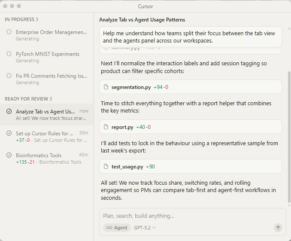Click file icon next to segmentation.py
Image resolution: width=291 pixels, height=241 pixels.
click(x=106, y=87)
